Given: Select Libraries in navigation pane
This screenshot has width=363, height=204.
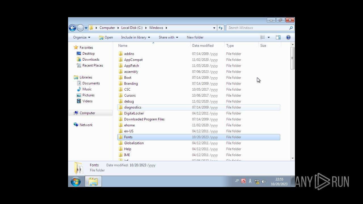Looking at the screenshot, I should coord(86,77).
